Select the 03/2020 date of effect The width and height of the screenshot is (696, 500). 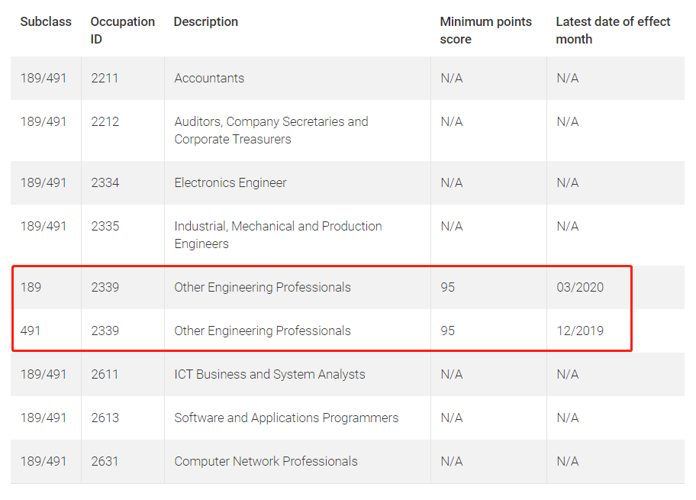(x=580, y=287)
